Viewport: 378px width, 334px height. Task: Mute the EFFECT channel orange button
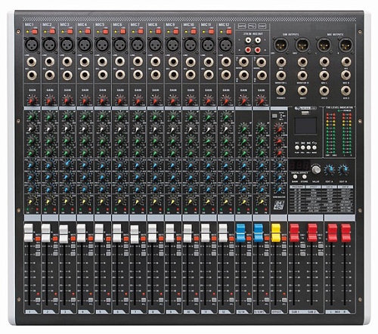pyautogui.click(x=284, y=239)
